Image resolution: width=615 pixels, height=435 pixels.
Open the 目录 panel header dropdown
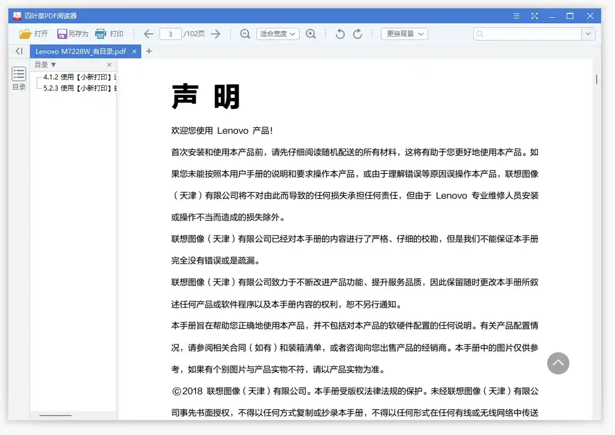point(46,64)
